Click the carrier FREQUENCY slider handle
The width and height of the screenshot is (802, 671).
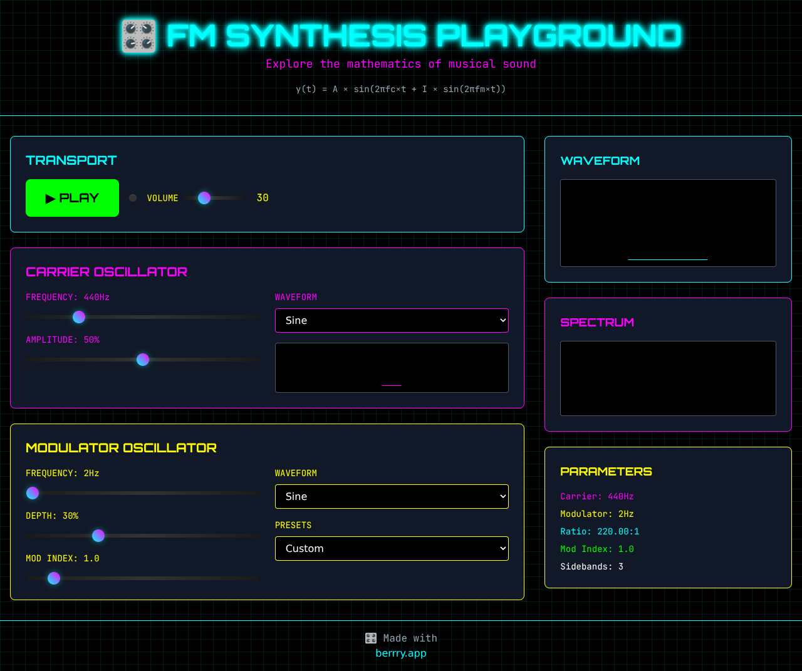[x=79, y=317]
